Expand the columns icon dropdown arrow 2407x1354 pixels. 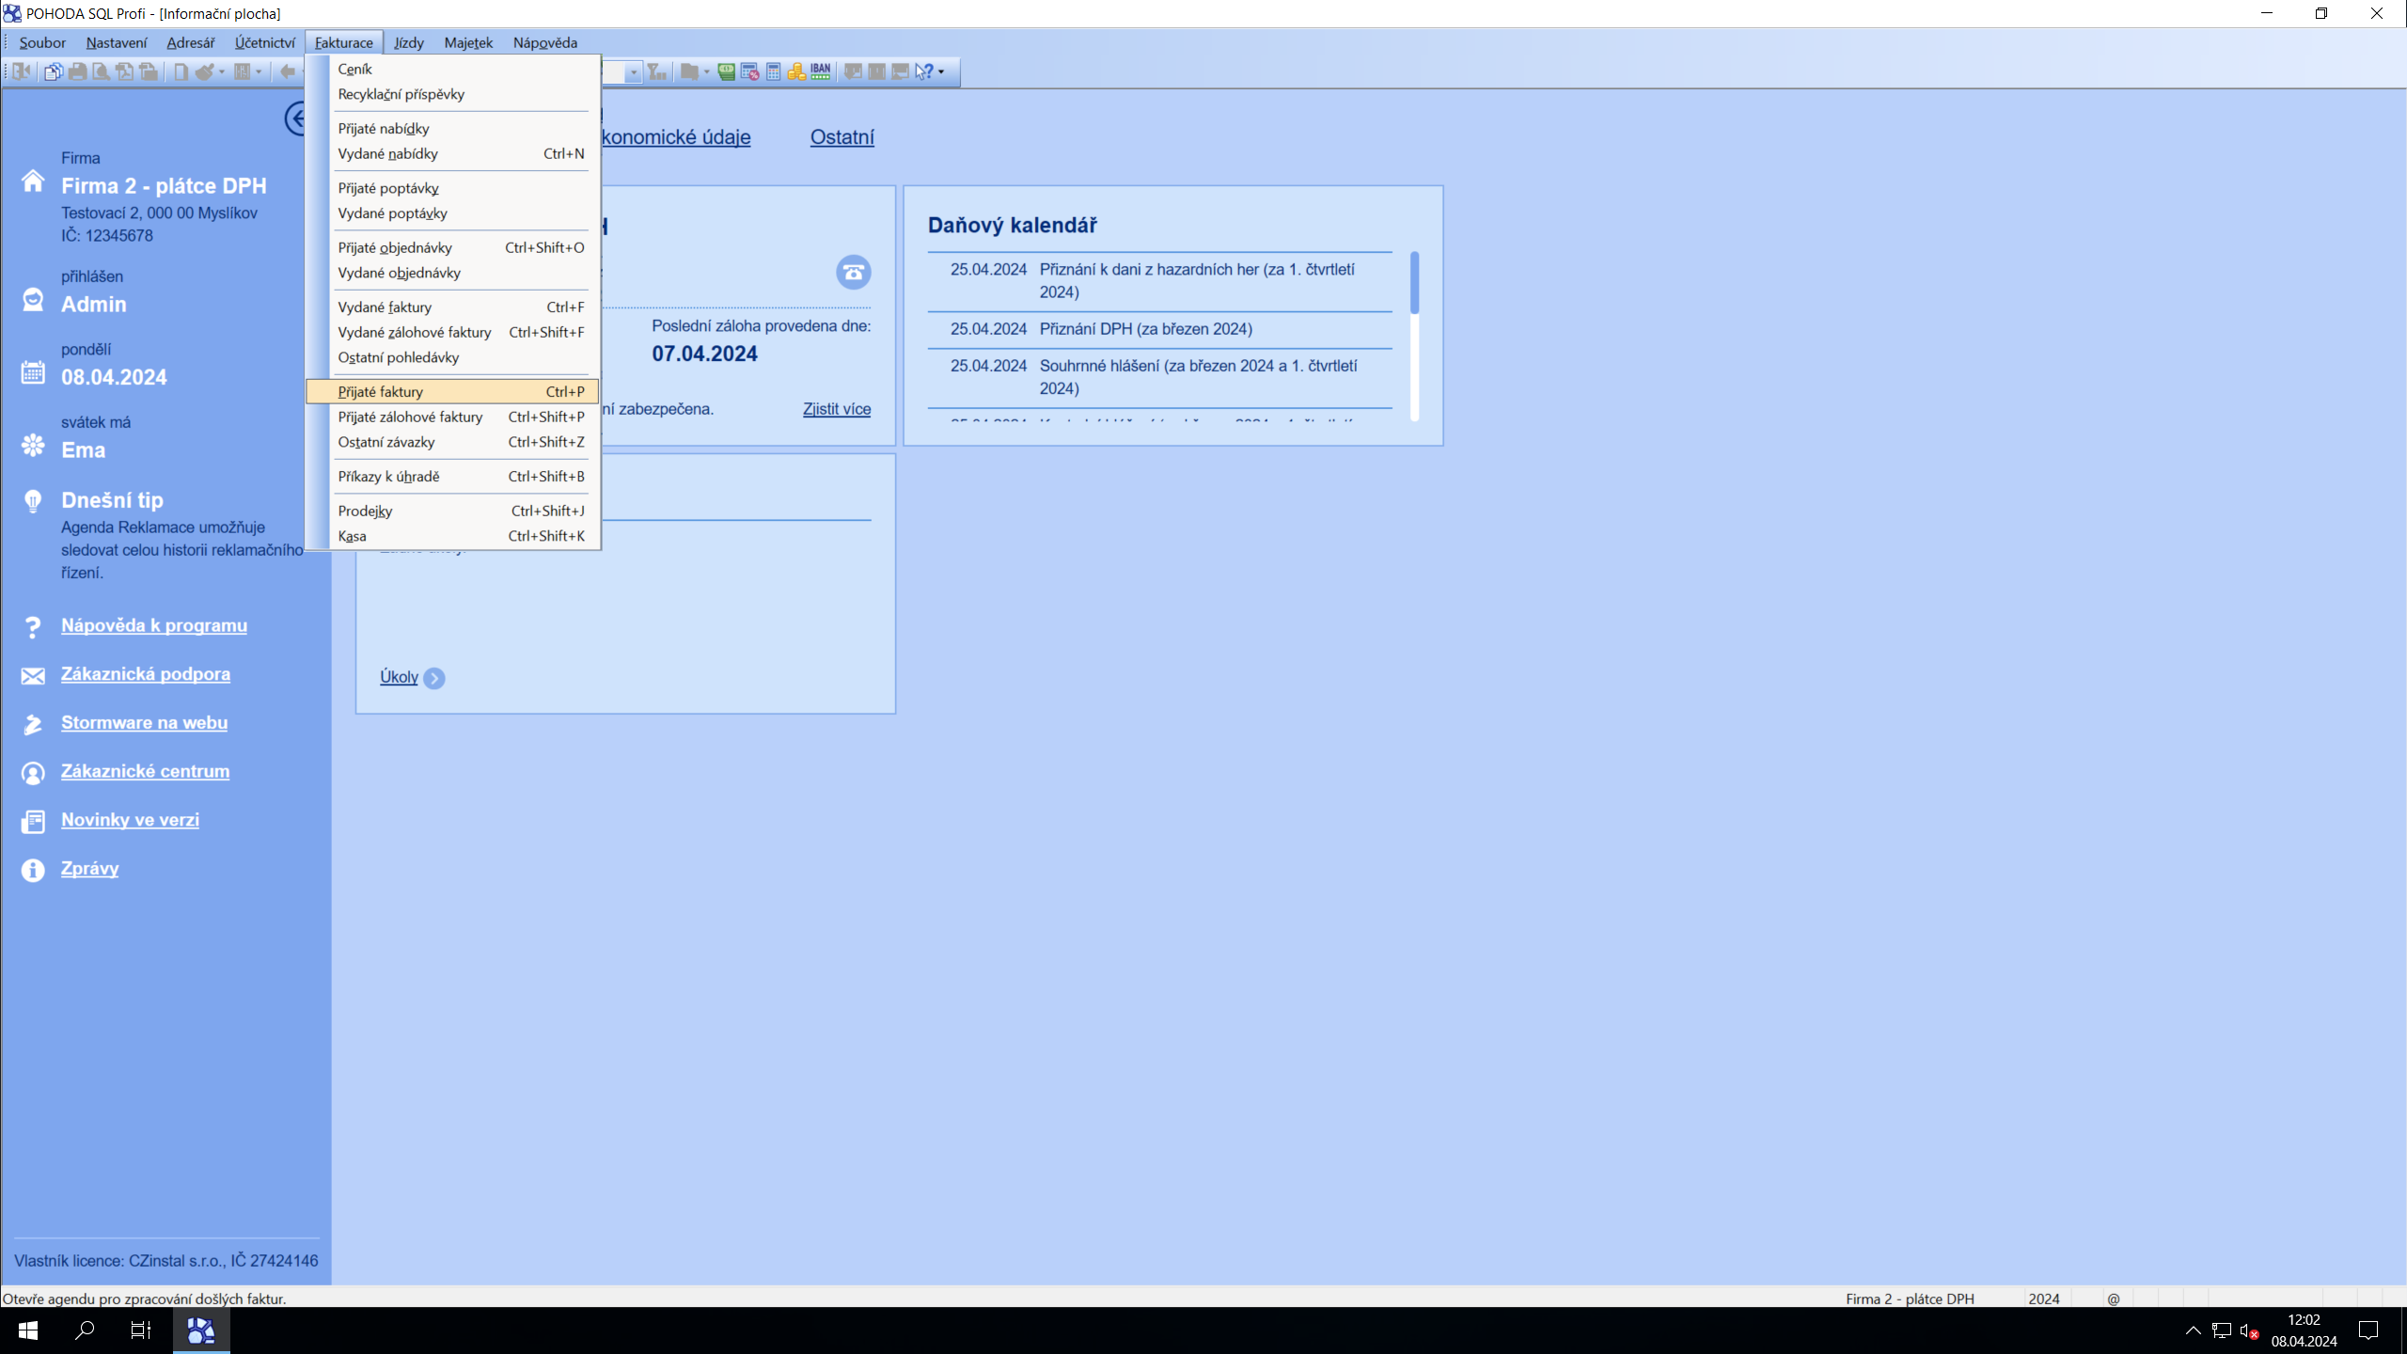coord(259,71)
